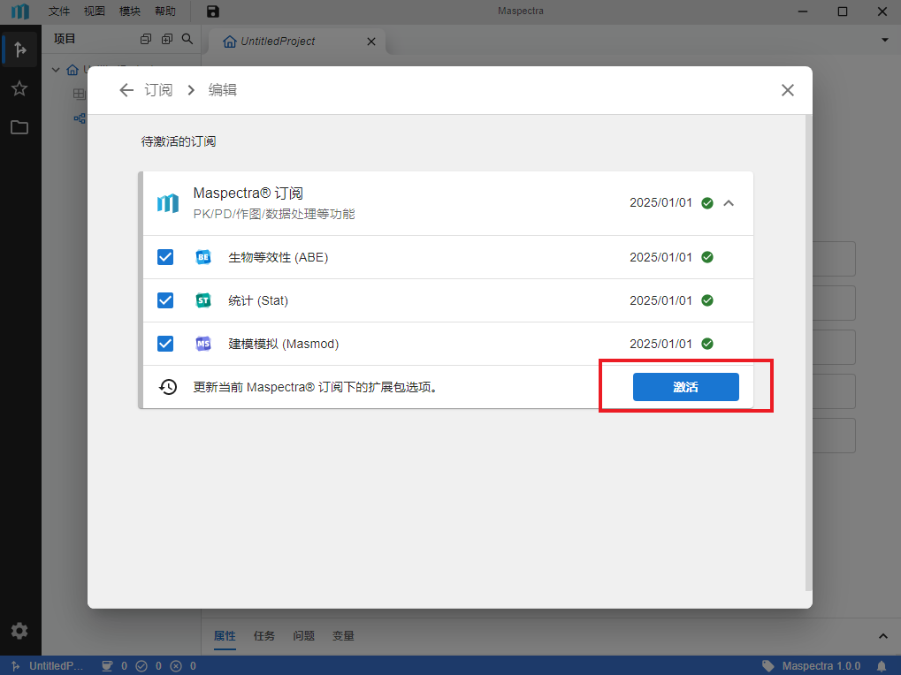Open the 视图 menu

(95, 11)
